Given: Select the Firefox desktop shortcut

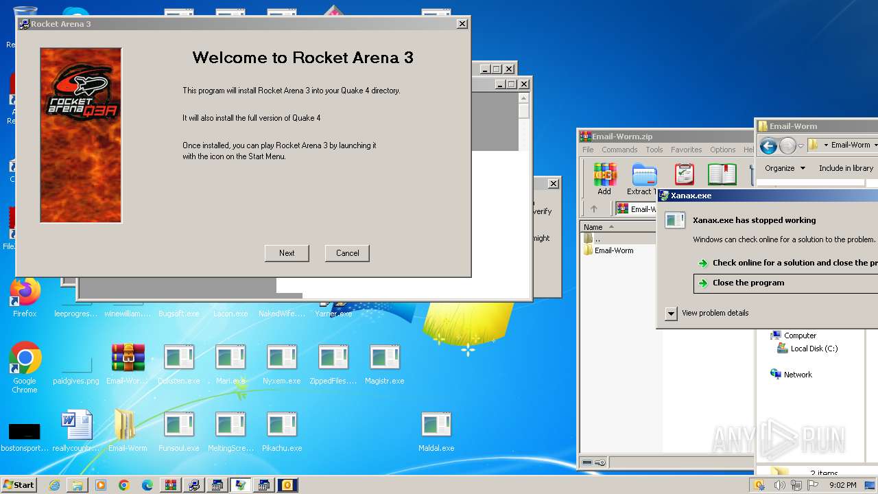Looking at the screenshot, I should [25, 298].
